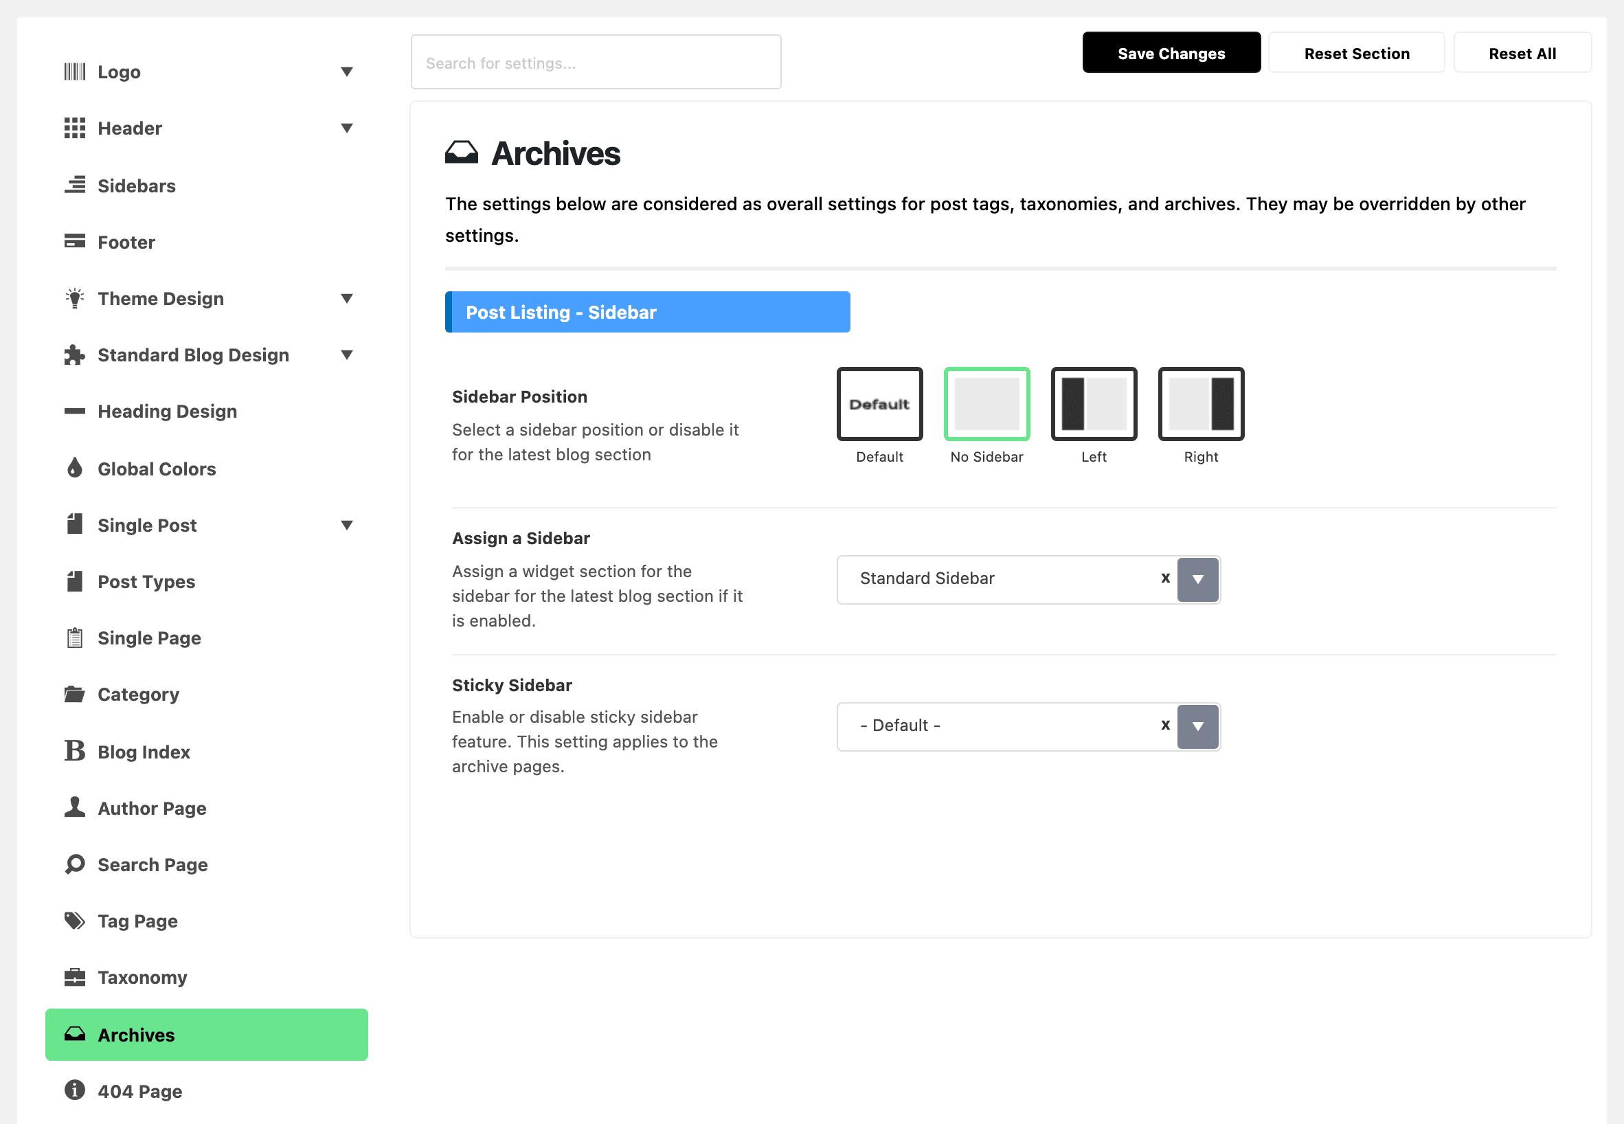Click the Single Page clipboard icon
Image resolution: width=1624 pixels, height=1124 pixels.
pyautogui.click(x=75, y=638)
